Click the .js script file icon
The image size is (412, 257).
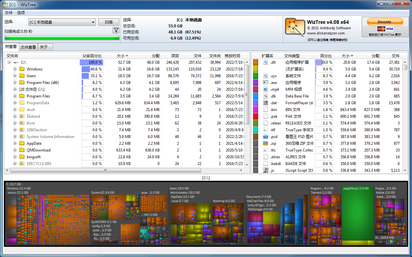tap(266, 170)
